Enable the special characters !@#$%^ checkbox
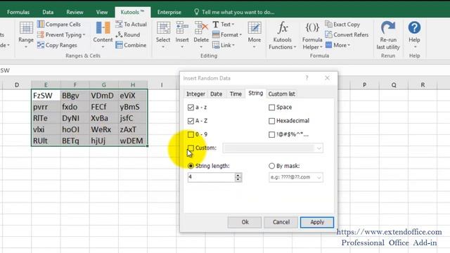The height and width of the screenshot is (253, 450). click(x=271, y=134)
